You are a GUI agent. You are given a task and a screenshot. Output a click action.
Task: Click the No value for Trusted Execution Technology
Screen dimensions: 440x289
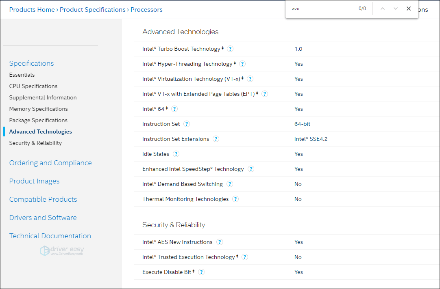tap(298, 257)
